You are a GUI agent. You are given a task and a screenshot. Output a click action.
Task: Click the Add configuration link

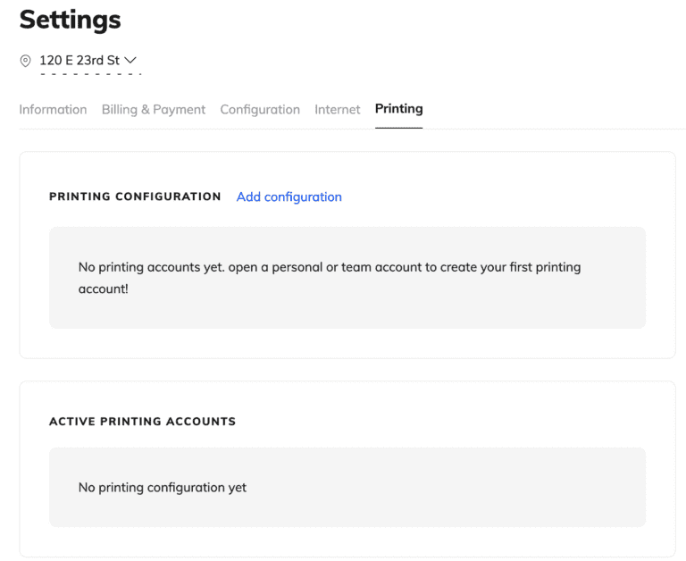pyautogui.click(x=289, y=197)
